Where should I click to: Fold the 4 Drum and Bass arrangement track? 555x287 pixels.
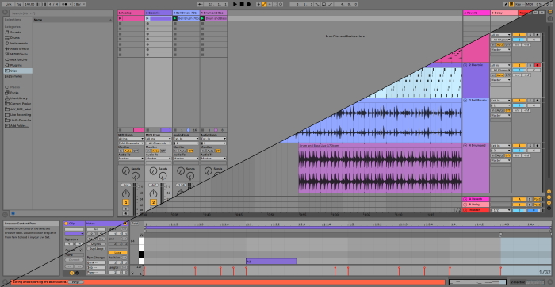click(x=465, y=146)
